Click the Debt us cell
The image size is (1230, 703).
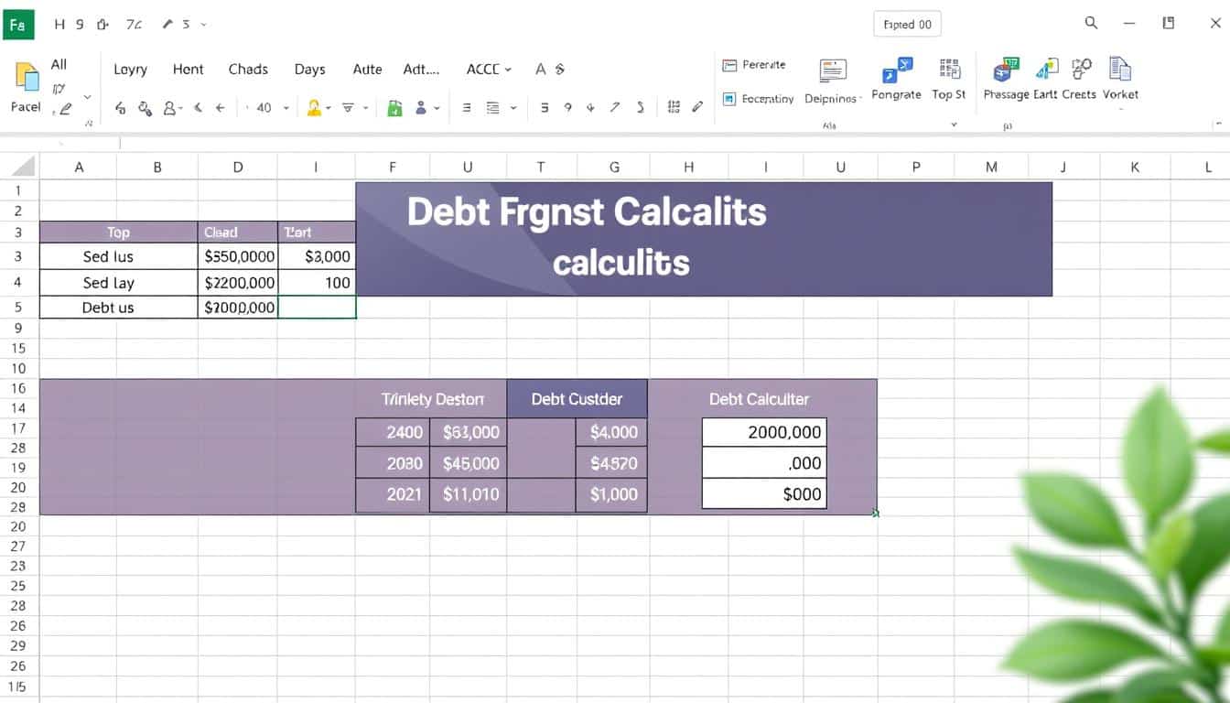coord(119,307)
